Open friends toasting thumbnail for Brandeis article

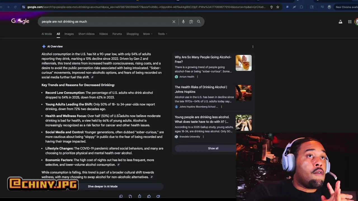click(x=244, y=123)
